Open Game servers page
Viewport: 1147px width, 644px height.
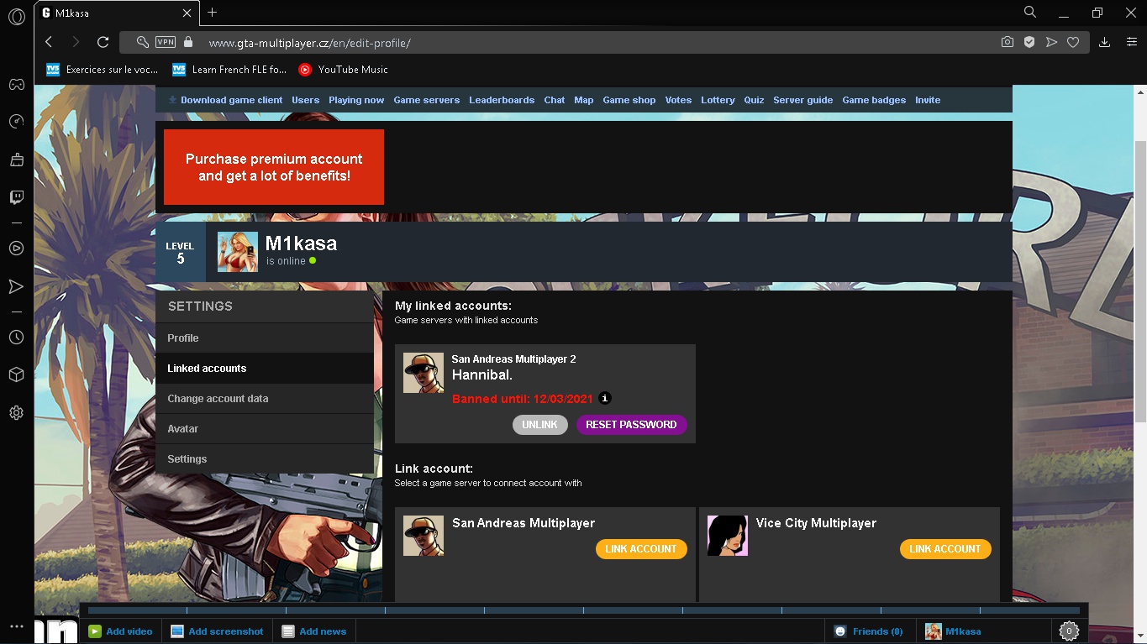[x=427, y=100]
